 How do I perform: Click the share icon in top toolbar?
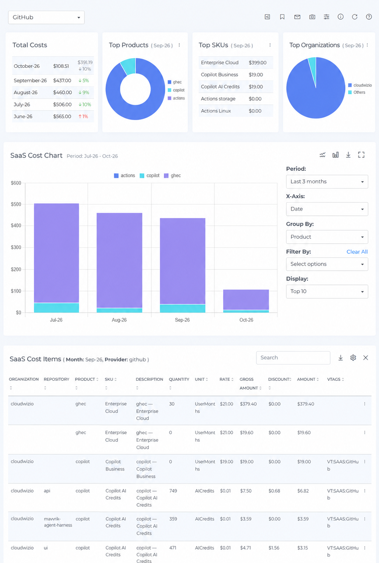[x=267, y=17]
